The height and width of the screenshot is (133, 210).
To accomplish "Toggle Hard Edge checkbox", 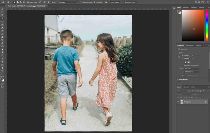I will click(x=94, y=2).
